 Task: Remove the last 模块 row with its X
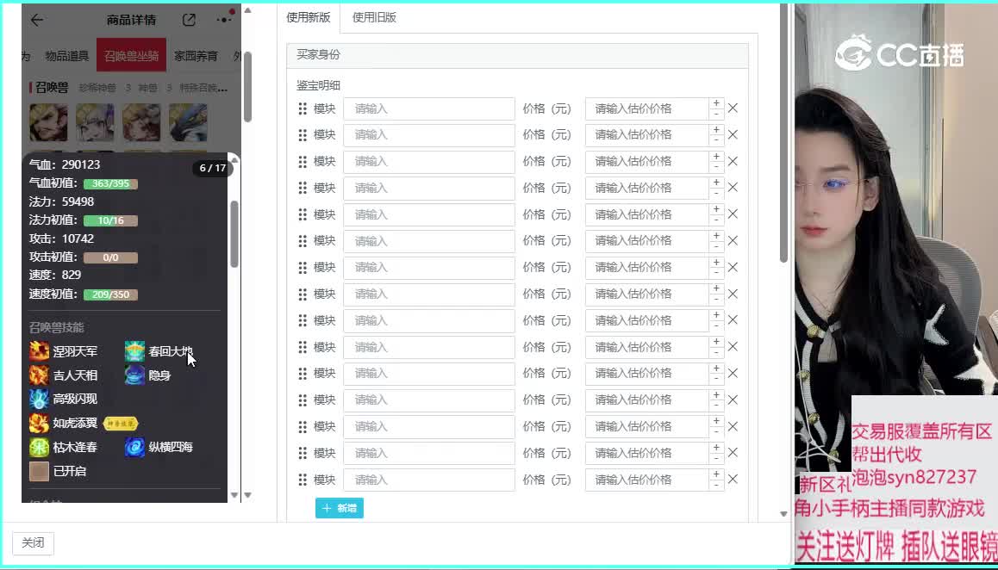tap(733, 479)
